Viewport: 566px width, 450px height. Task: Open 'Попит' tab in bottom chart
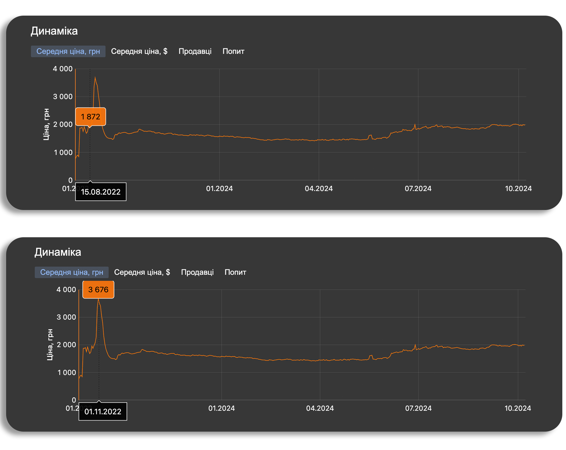pos(235,272)
